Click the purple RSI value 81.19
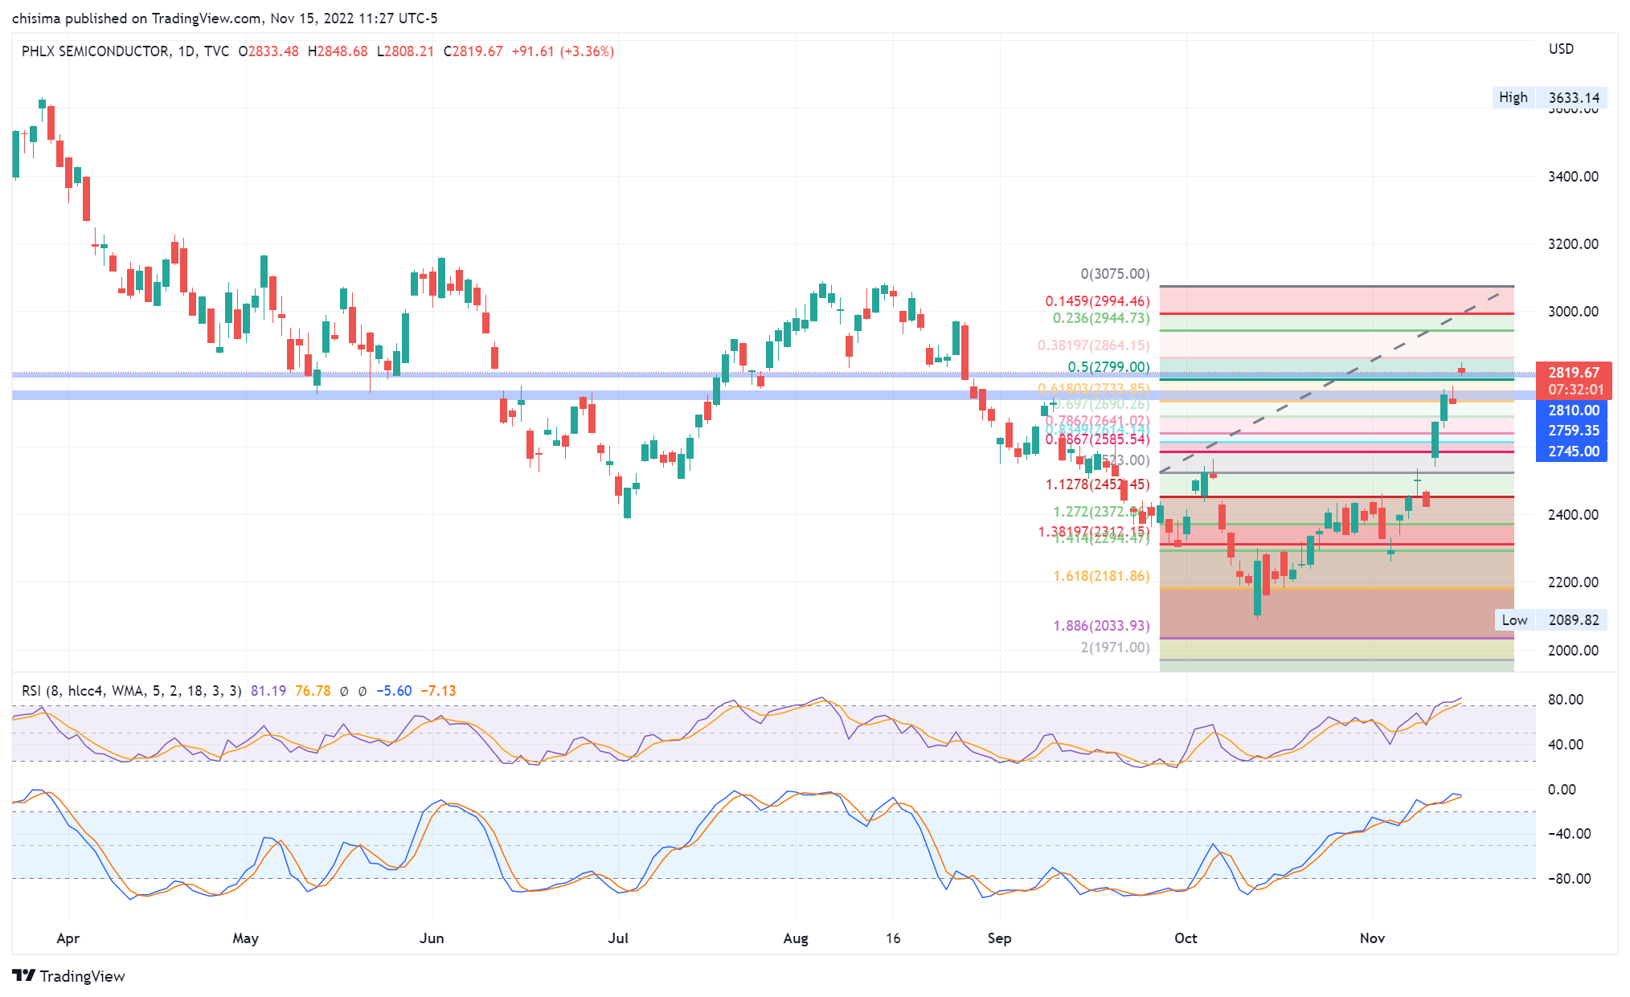Screen dimensions: 1630x997 pyautogui.click(x=268, y=691)
